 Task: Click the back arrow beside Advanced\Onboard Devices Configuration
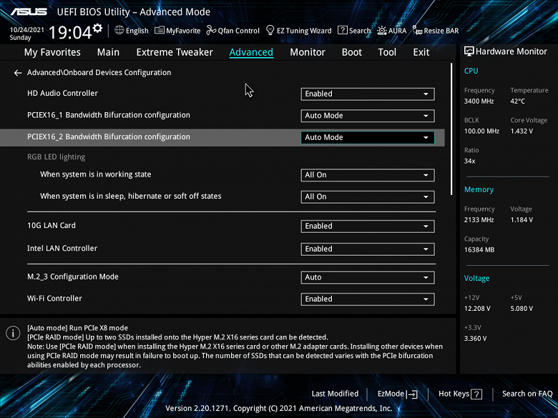point(18,73)
